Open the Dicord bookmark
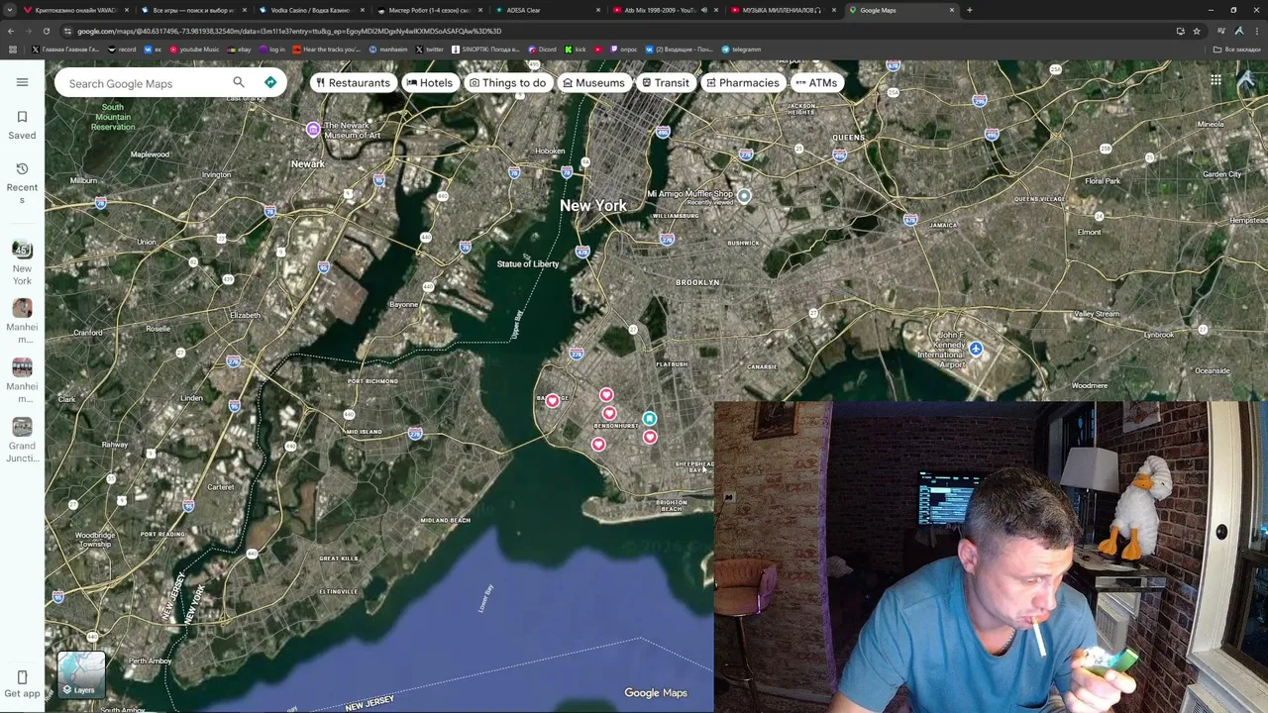The width and height of the screenshot is (1268, 713). pos(542,49)
